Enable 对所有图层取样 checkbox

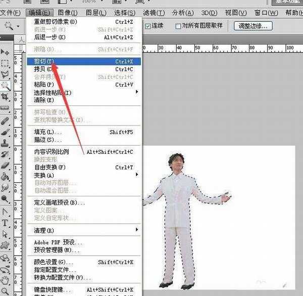coord(178,26)
